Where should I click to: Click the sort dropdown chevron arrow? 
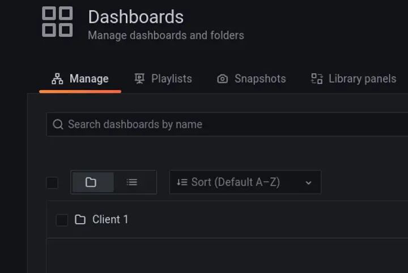[x=309, y=183]
